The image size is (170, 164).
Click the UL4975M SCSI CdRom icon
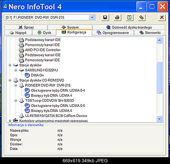[x=22, y=116]
